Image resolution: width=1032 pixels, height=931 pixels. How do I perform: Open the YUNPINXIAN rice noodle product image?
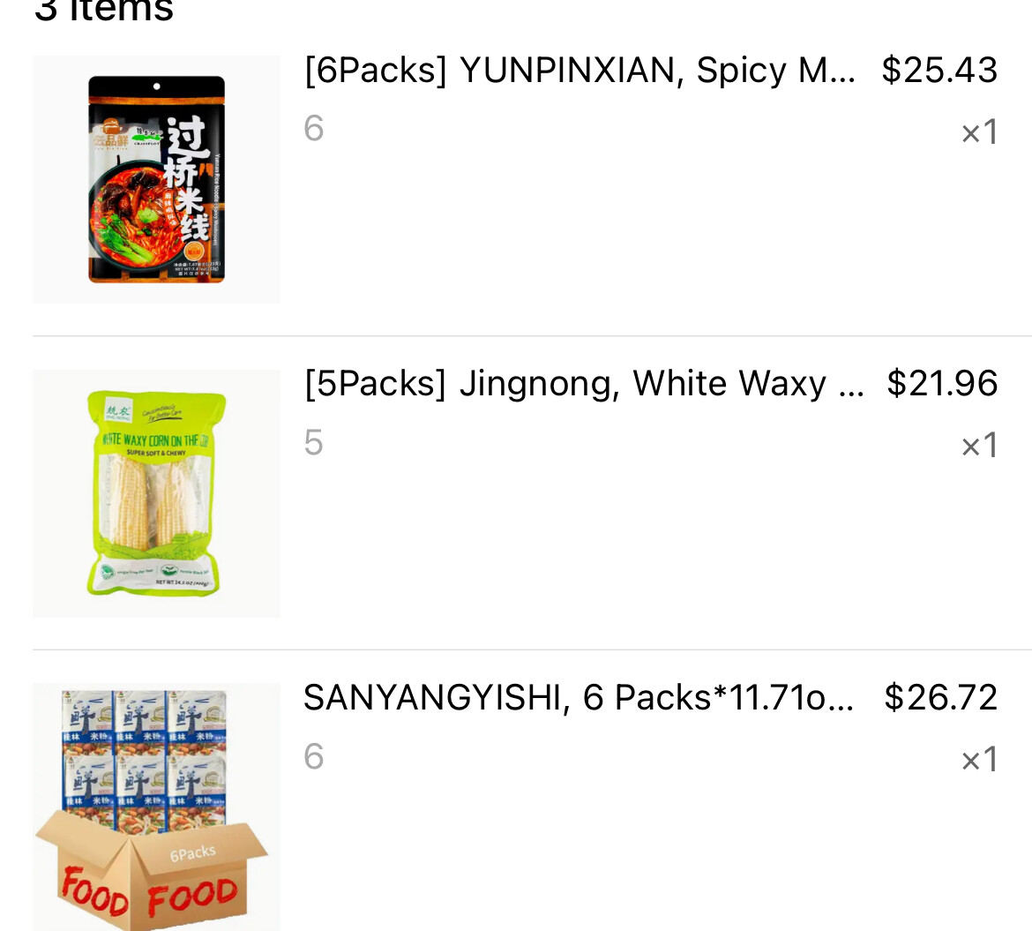click(x=157, y=179)
